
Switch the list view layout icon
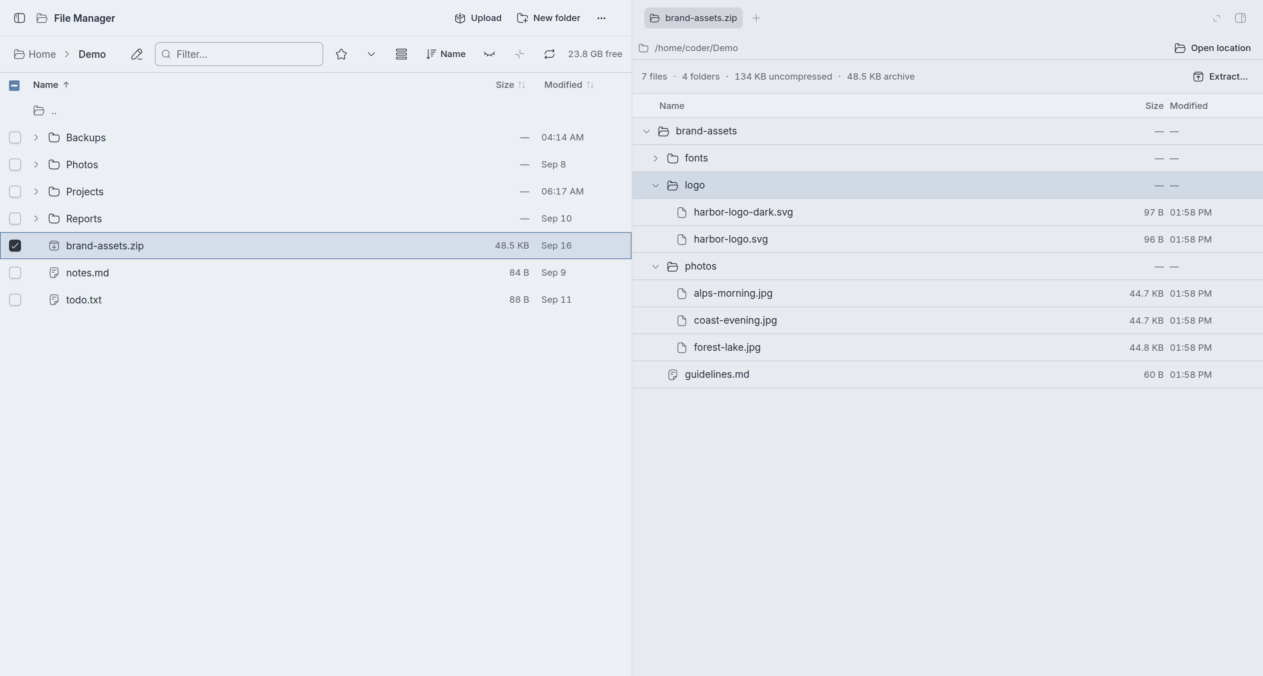(401, 54)
